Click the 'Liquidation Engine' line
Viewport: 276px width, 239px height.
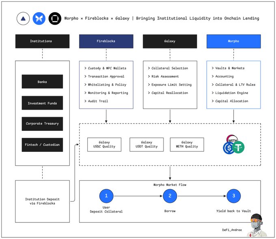[x=230, y=93]
